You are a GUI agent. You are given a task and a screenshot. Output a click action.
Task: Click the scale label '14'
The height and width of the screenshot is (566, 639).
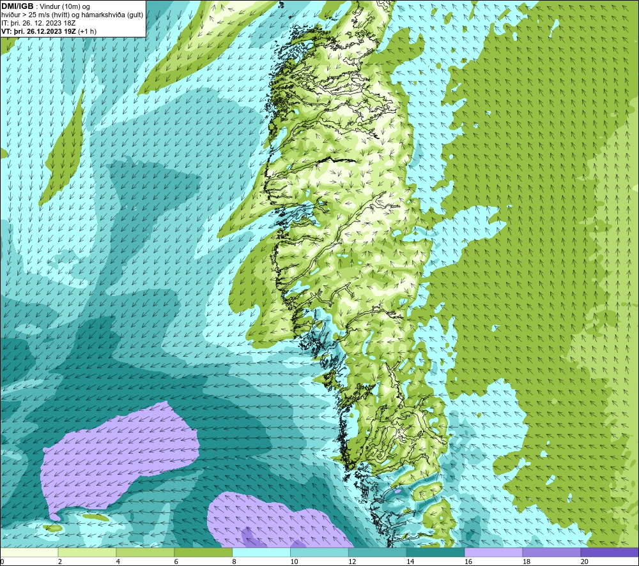coord(410,562)
